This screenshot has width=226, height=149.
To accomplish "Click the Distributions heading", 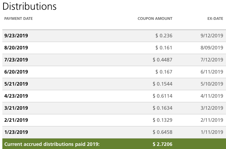I will 30,7.
